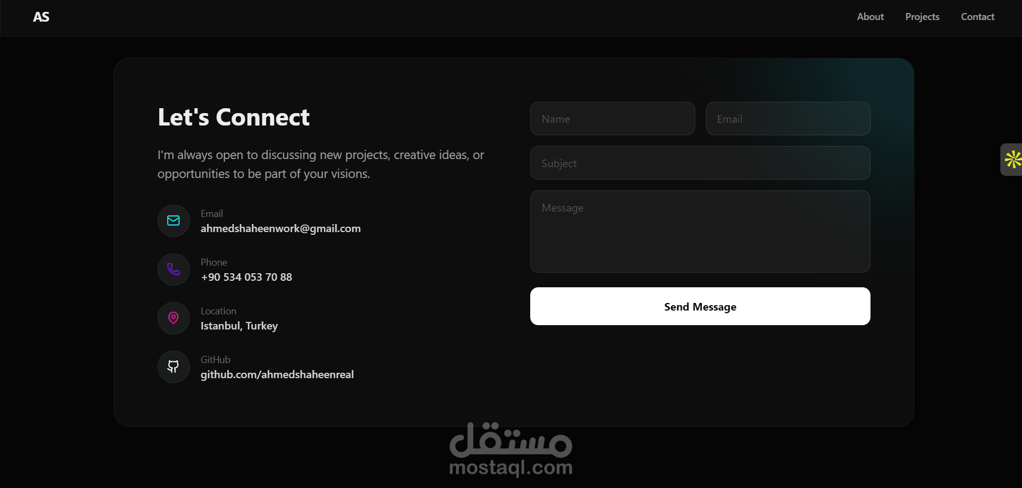Focus the Email input field
Image resolution: width=1022 pixels, height=488 pixels.
coord(788,118)
